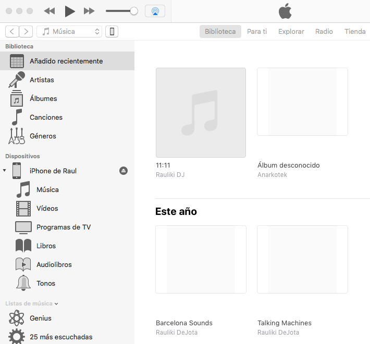Image resolution: width=370 pixels, height=344 pixels.
Task: Skip forward with the fast-forward button
Action: tap(89, 11)
